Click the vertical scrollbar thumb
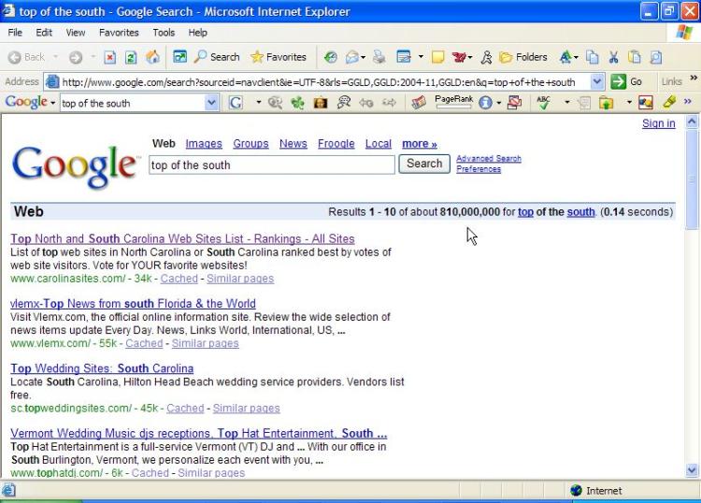This screenshot has width=701, height=503. click(x=692, y=179)
